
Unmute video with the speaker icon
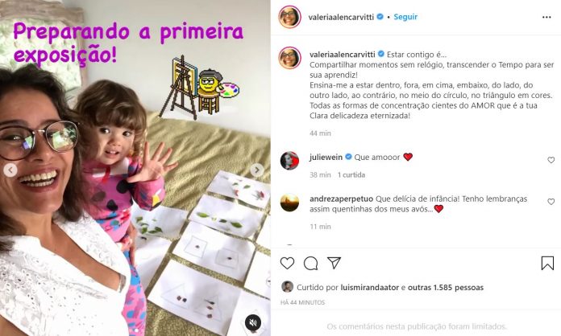coord(253,322)
